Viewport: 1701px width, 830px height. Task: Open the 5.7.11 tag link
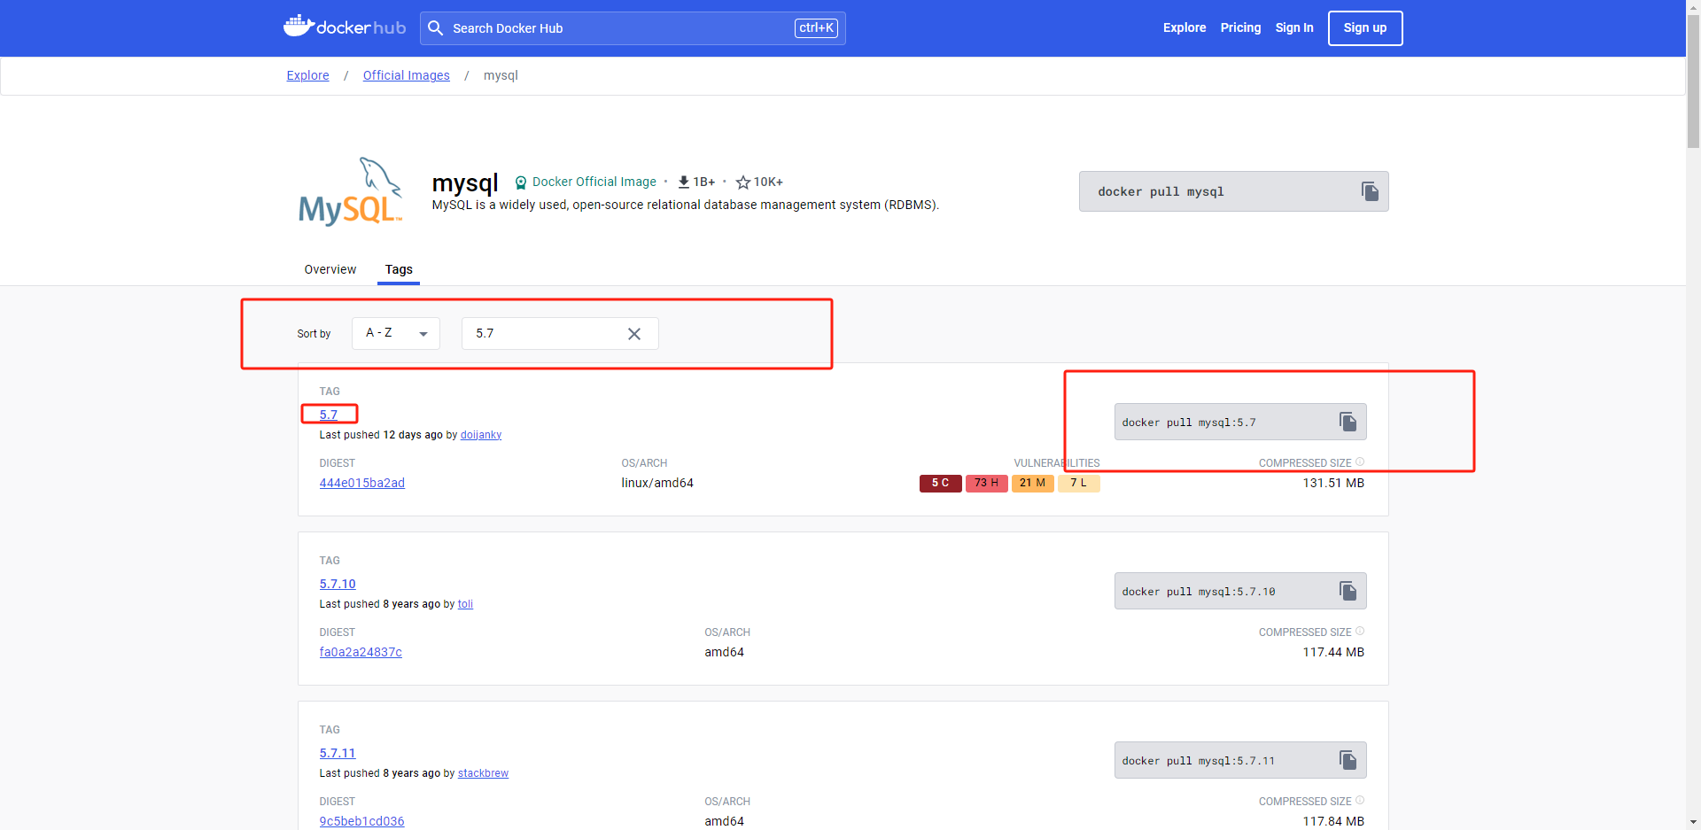(x=337, y=753)
